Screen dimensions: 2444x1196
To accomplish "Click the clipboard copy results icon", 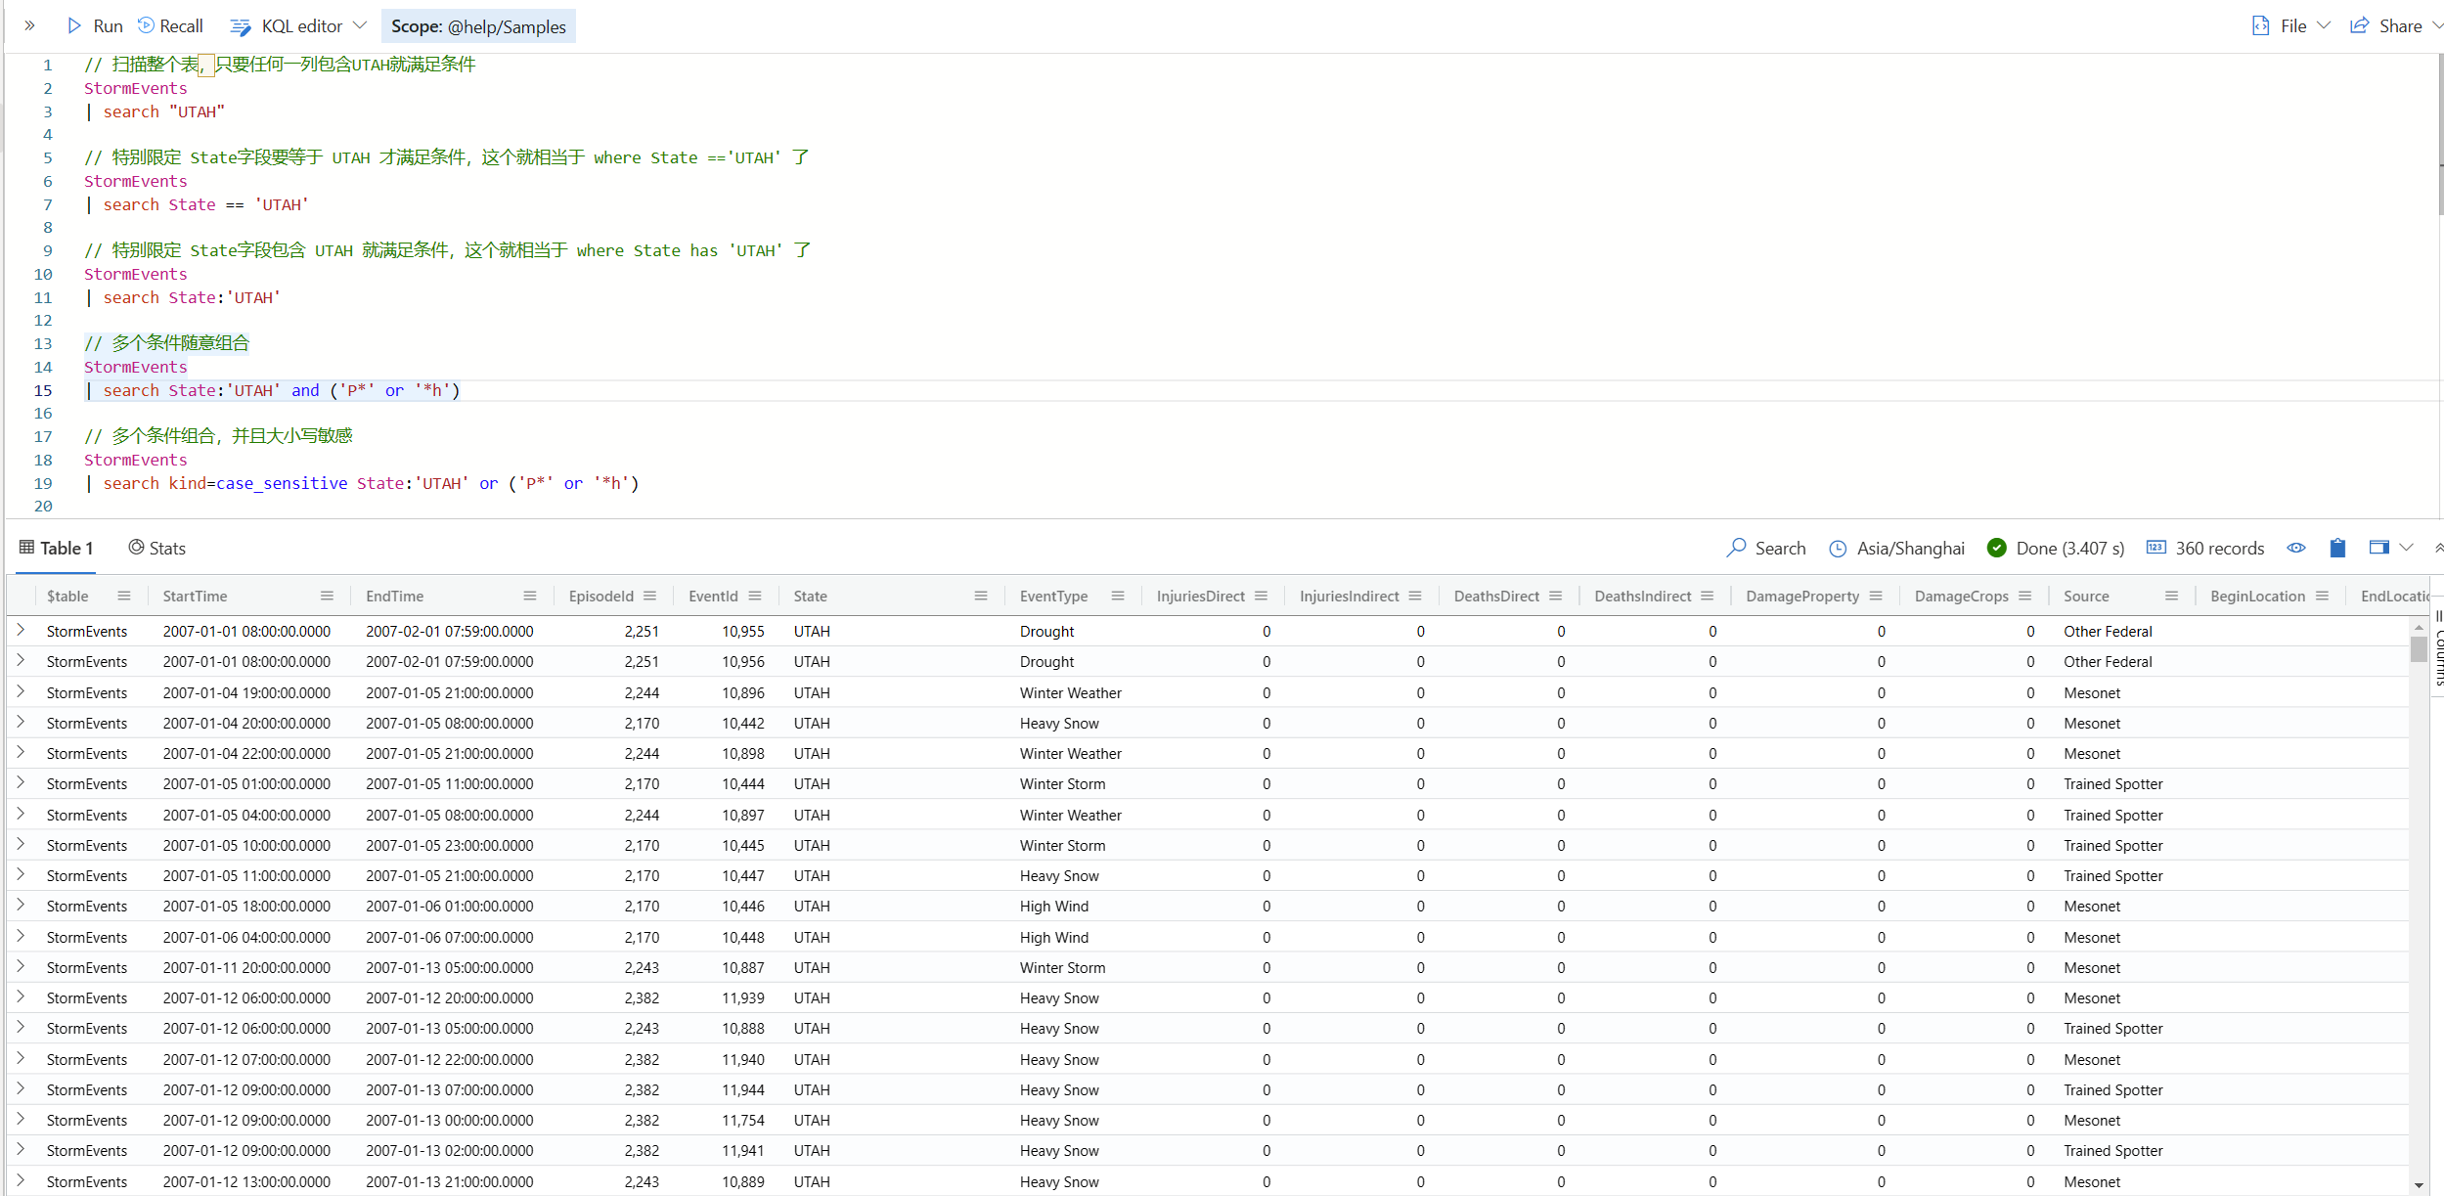I will pos(2337,548).
